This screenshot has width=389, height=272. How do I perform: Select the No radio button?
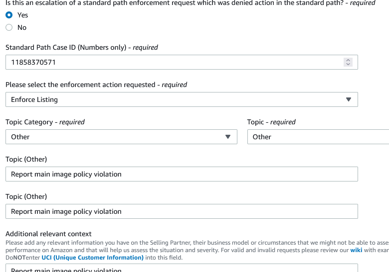pos(9,27)
